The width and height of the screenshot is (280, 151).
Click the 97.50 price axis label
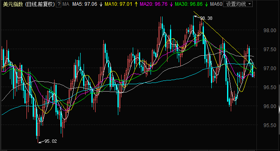pyautogui.click(x=270, y=50)
